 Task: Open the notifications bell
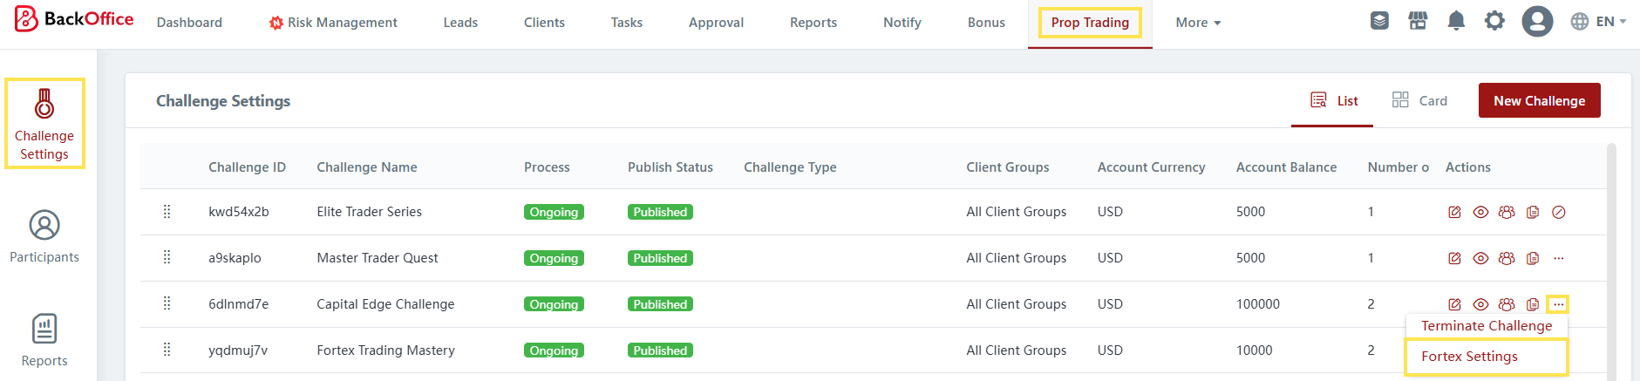1456,21
